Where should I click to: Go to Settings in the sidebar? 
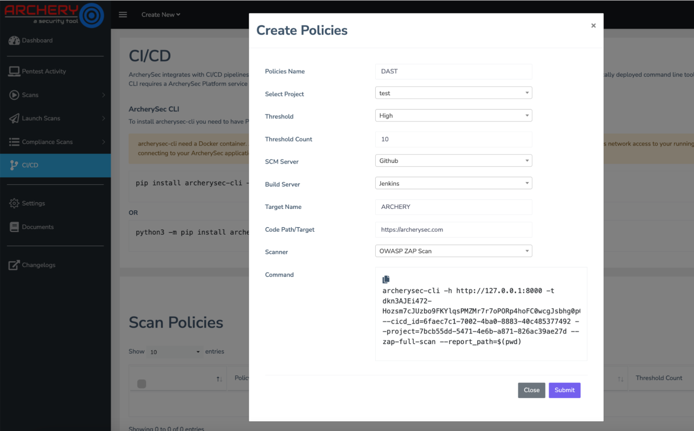(x=55, y=203)
